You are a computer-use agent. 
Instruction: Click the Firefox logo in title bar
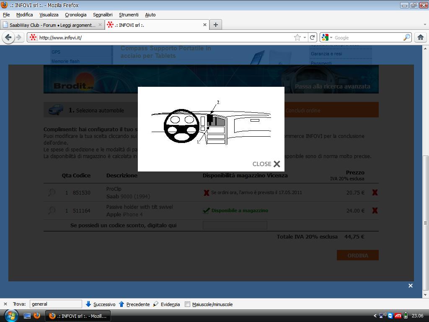(x=4, y=5)
